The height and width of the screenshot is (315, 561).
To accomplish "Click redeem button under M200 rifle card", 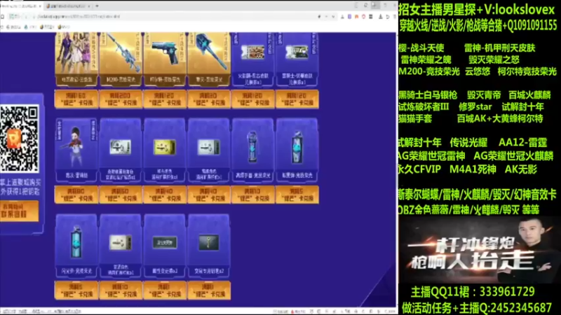I will coord(121,99).
